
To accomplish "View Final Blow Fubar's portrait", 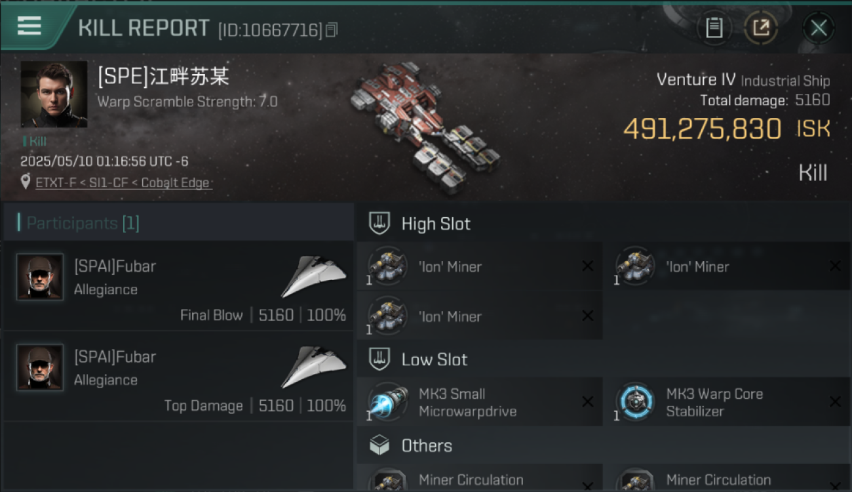I will [40, 277].
